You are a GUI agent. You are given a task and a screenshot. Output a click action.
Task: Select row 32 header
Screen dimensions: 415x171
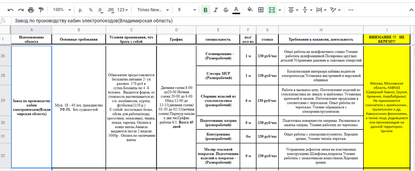(6, 155)
